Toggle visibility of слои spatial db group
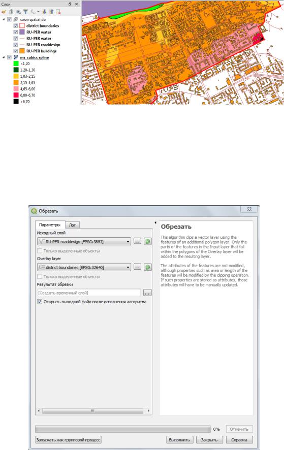The width and height of the screenshot is (284, 450). point(9,19)
